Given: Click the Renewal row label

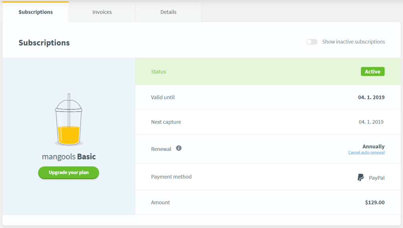Looking at the screenshot, I should (x=161, y=149).
